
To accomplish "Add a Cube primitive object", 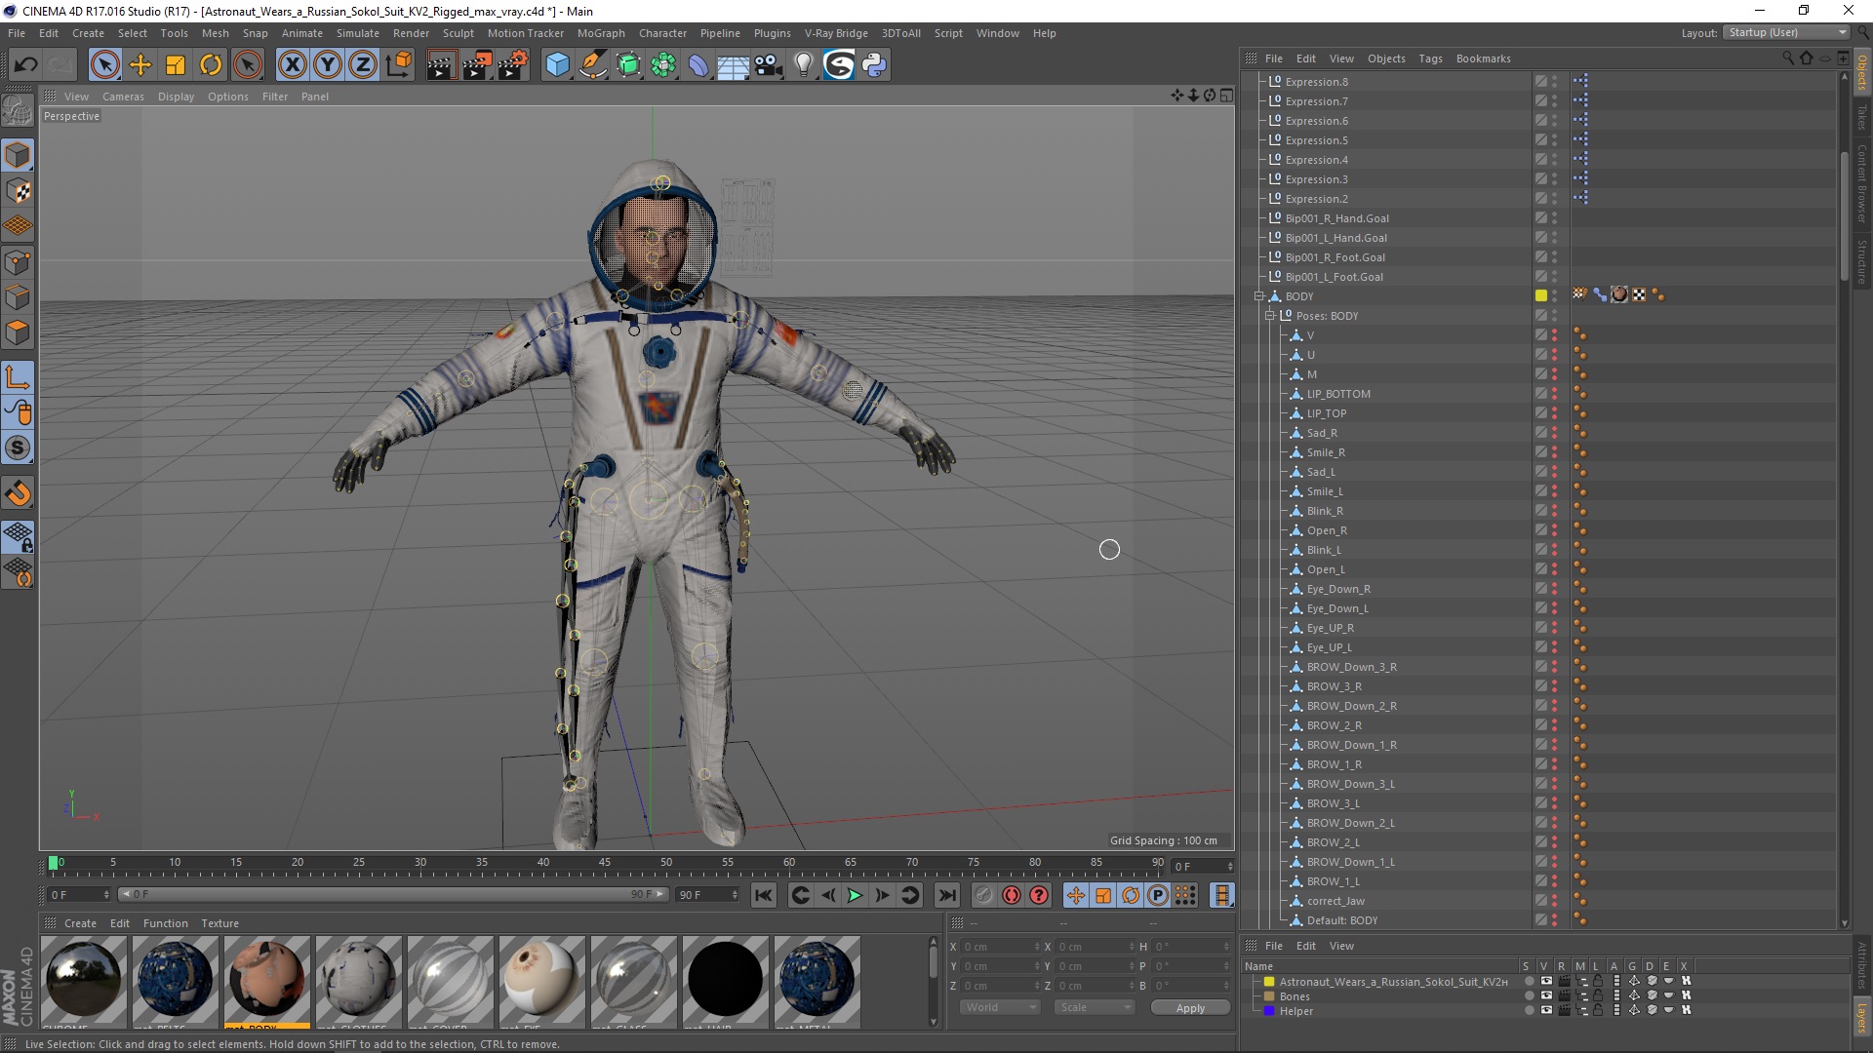I will [x=557, y=65].
